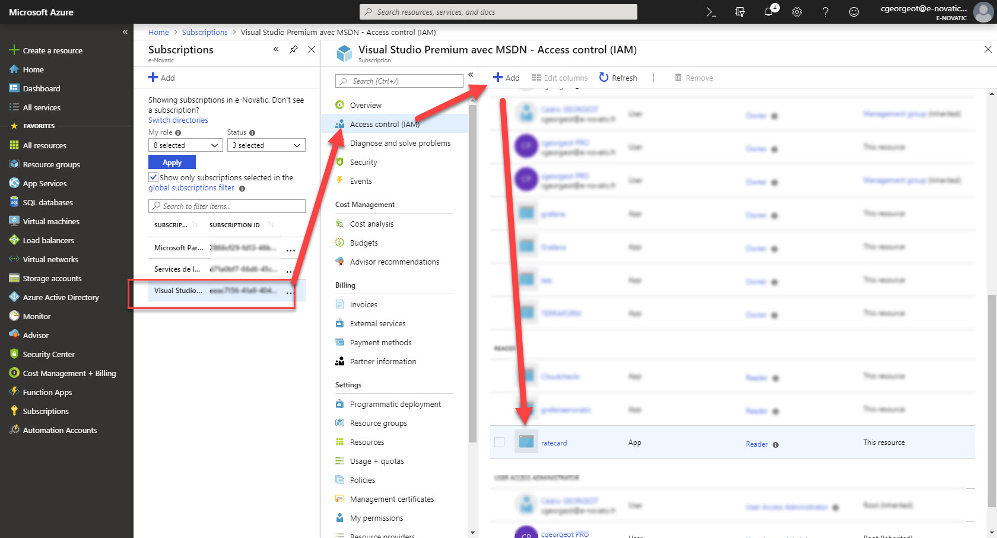Open Diagnose and solve problems
The width and height of the screenshot is (997, 538).
400,143
